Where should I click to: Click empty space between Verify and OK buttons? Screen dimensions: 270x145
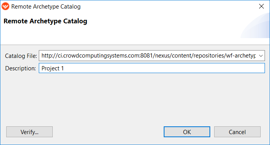point(108,132)
